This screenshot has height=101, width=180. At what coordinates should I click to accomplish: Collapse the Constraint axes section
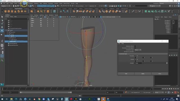143,54
